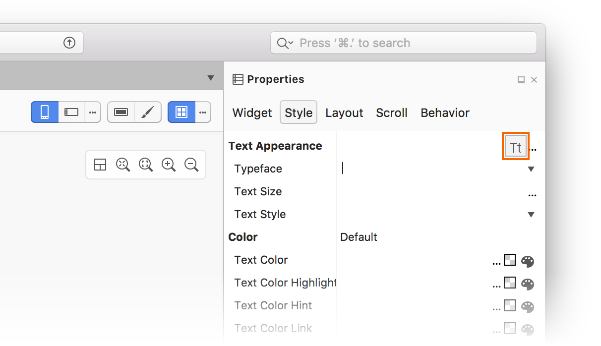
Task: Switch to the Behavior tab
Action: pos(445,113)
